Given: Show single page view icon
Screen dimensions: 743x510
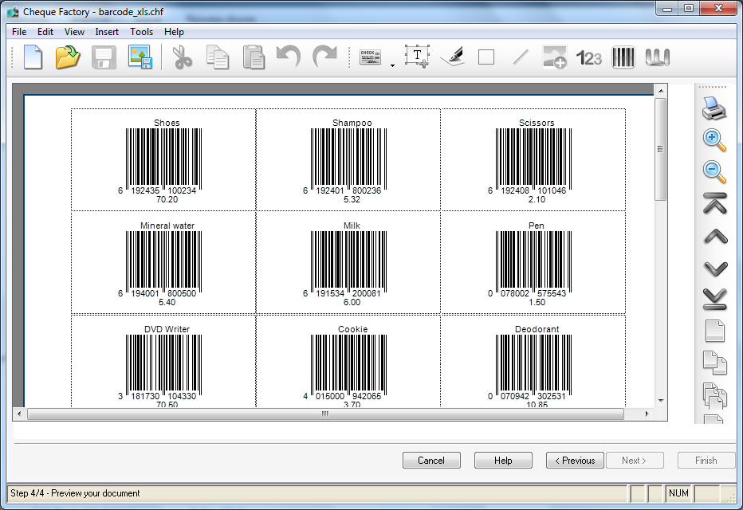Looking at the screenshot, I should (715, 331).
